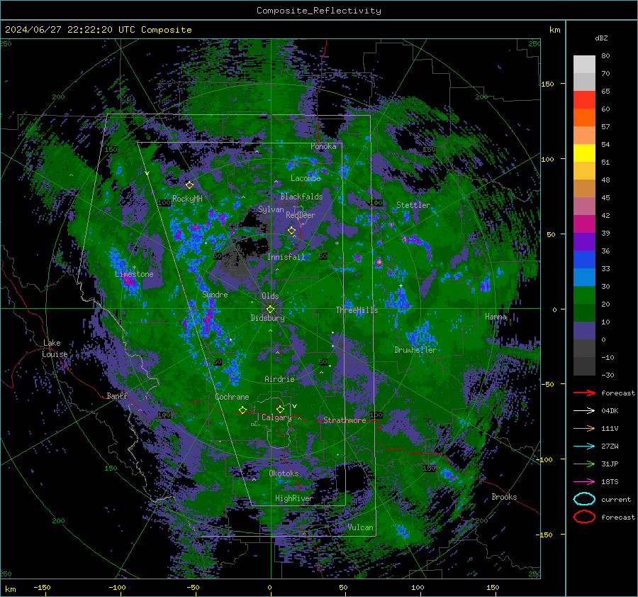
Task: Click yellow diamond marker below Cochrane label
Action: [242, 410]
